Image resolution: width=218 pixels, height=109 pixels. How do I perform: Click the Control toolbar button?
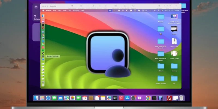(x=93, y=7)
